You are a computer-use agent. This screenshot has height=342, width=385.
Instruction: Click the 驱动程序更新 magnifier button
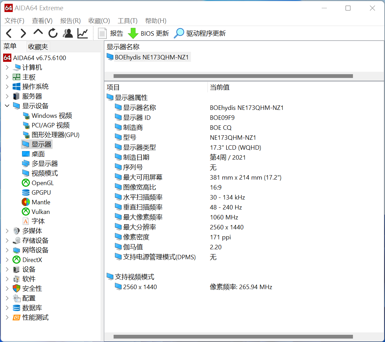coord(200,33)
